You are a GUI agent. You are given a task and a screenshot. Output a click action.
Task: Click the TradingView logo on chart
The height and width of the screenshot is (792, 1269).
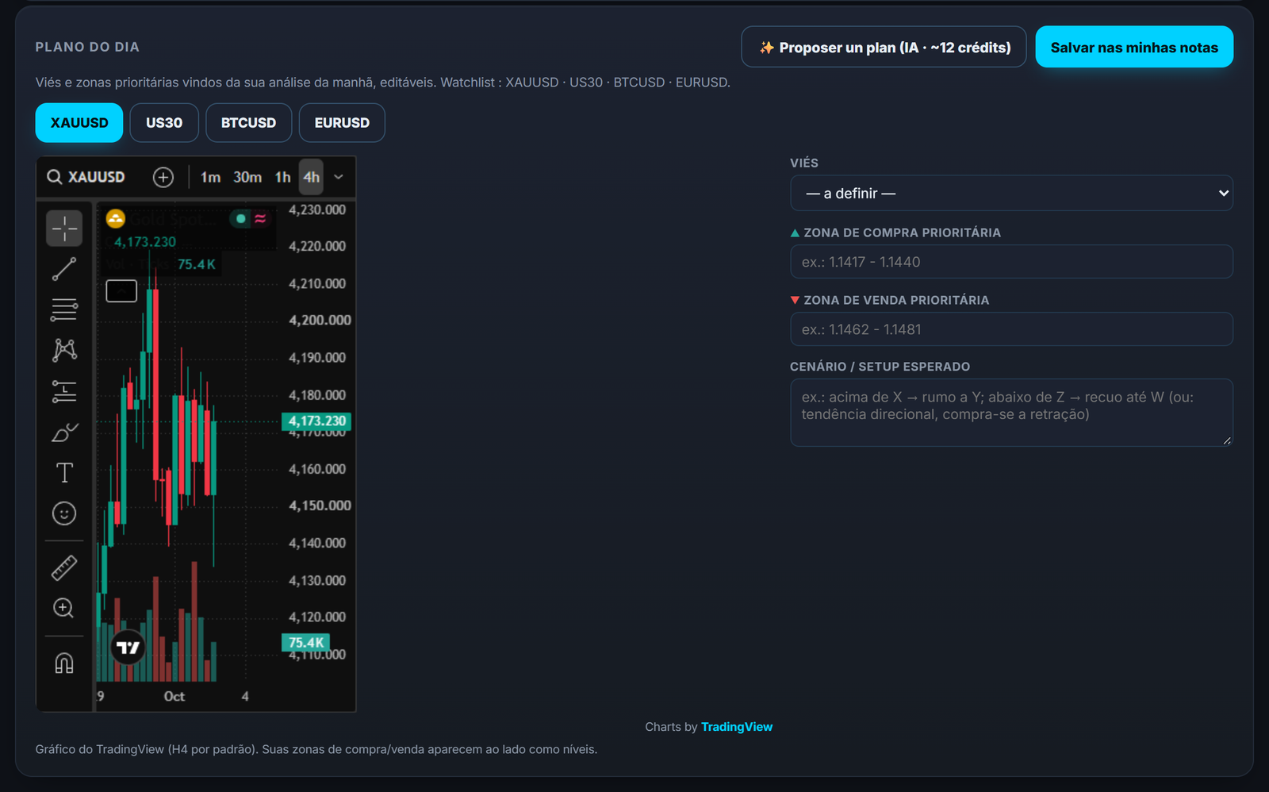coord(128,648)
